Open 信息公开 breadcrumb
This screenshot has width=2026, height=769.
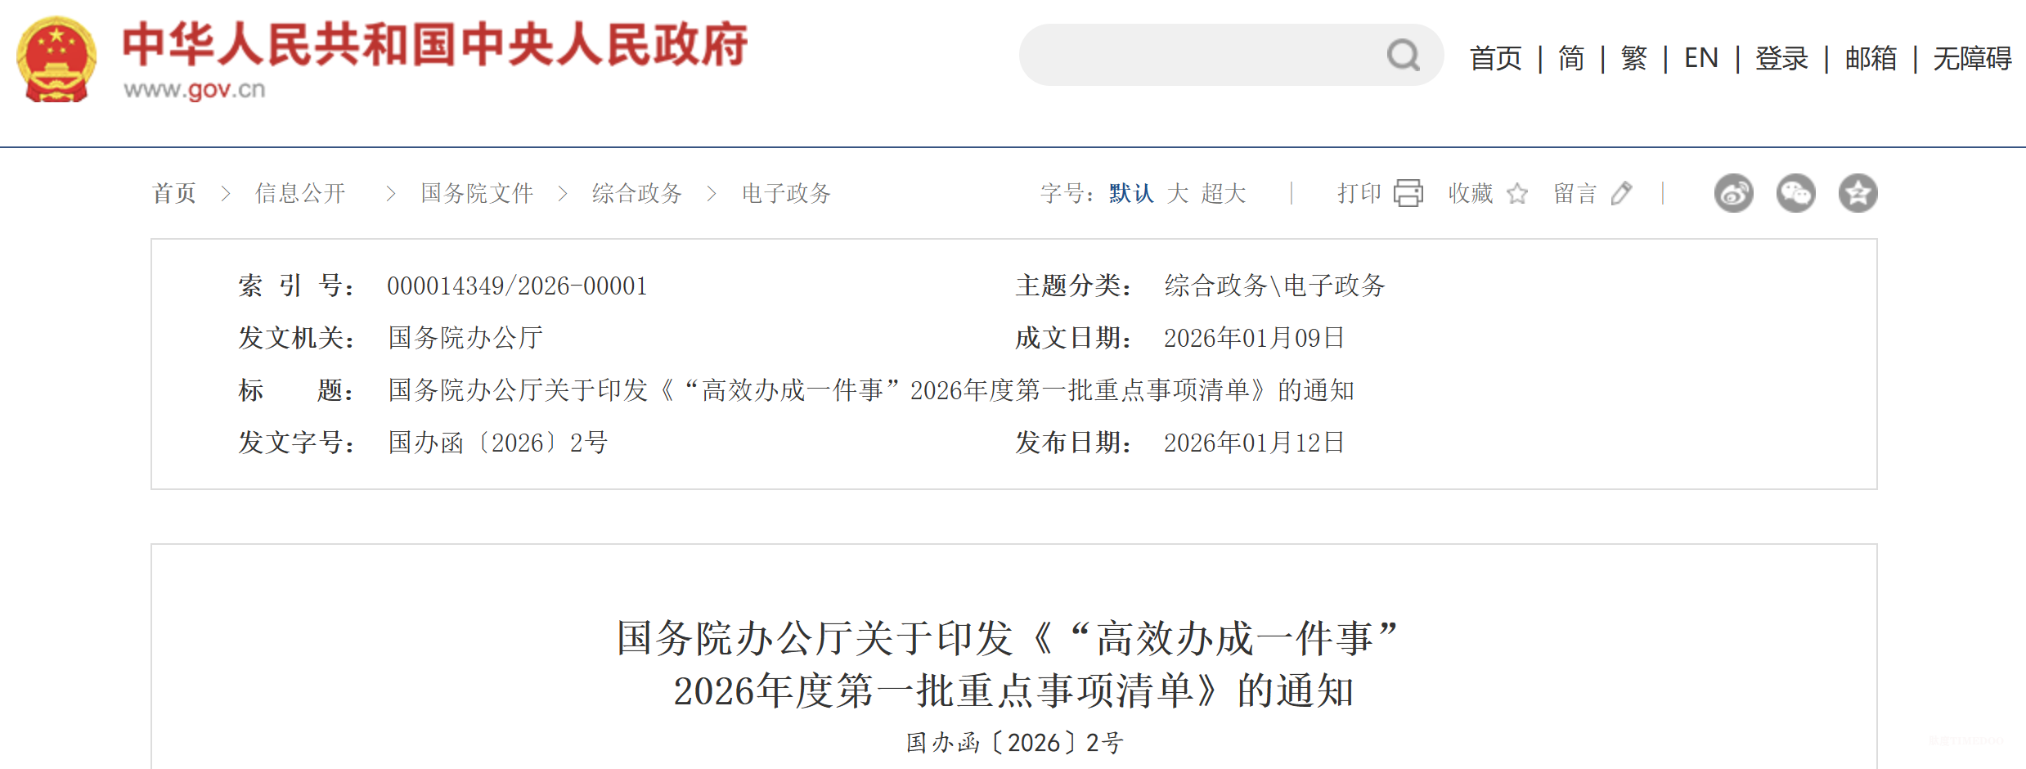300,194
